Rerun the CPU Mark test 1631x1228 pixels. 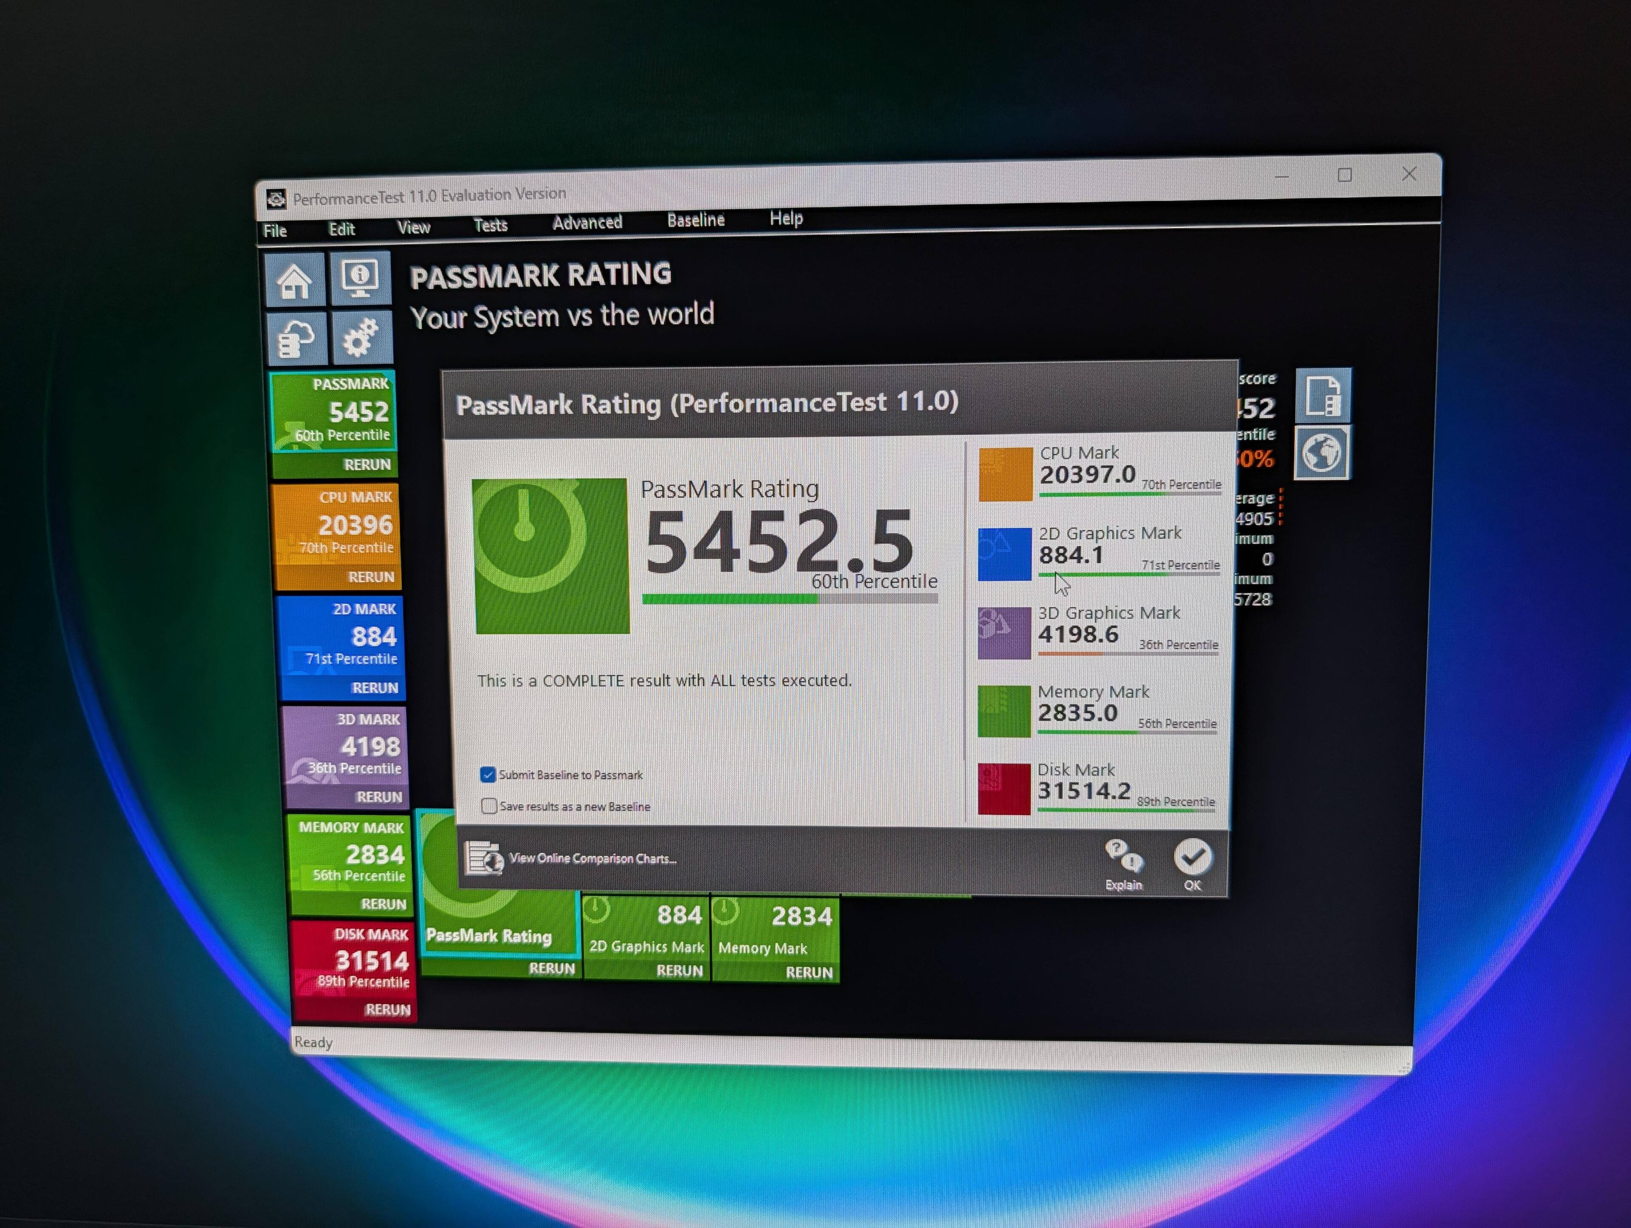[371, 577]
